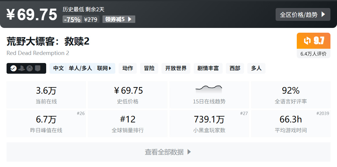This screenshot has height=167, width=337.
Task: Click the Epic Games platform icon
Action: point(38,68)
